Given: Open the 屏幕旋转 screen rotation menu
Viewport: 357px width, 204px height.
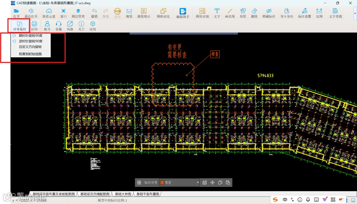Looking at the screenshot, I should tap(20, 26).
